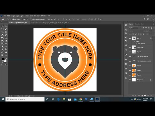155x116 pixels.
Task: Select the Clone Stamp tool
Action: 6,38
